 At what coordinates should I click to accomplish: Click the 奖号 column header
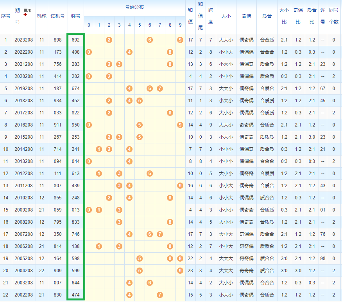coord(75,16)
